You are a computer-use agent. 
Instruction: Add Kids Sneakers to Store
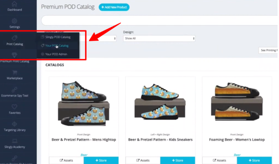178,160
